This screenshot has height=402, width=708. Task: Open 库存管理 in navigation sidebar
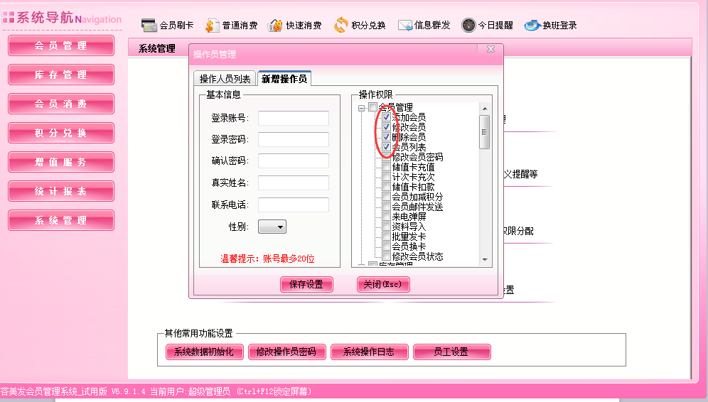[61, 75]
